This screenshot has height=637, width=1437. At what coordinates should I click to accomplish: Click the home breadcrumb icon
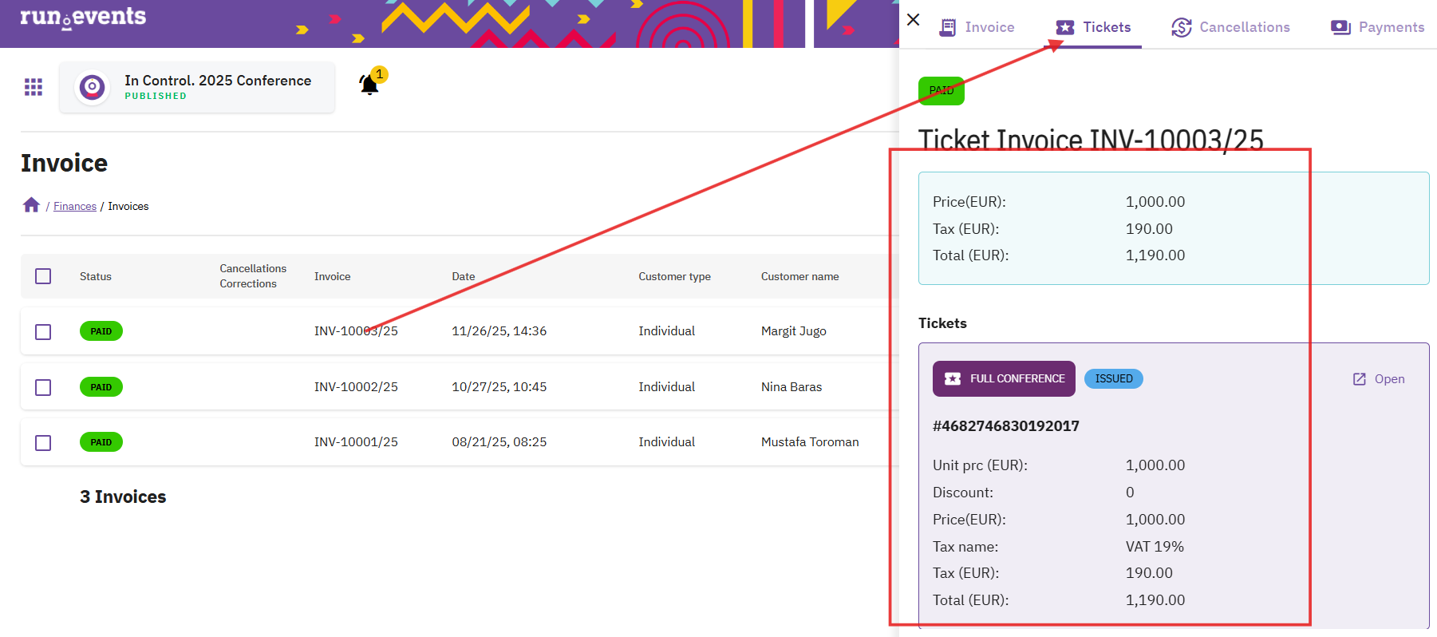click(x=31, y=205)
